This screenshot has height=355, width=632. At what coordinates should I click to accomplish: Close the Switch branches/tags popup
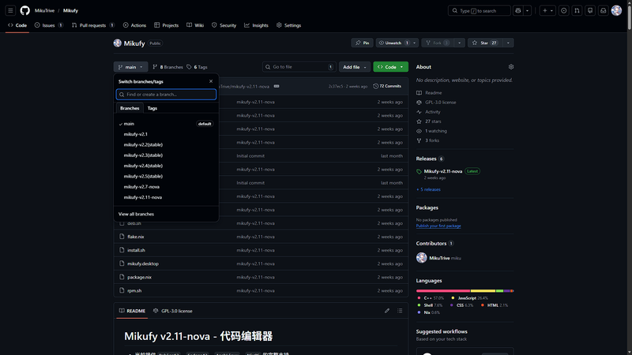click(211, 81)
